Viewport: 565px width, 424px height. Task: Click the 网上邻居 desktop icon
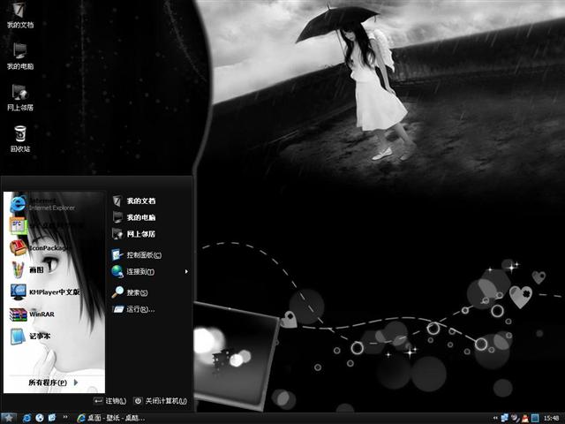pyautogui.click(x=19, y=95)
